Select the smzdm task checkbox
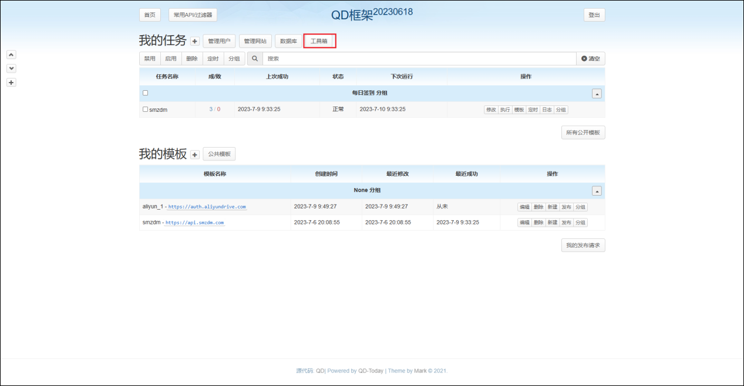 [x=146, y=110]
